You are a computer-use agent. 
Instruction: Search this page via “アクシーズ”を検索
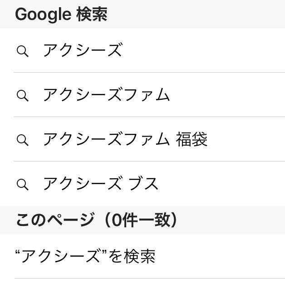coord(142,256)
